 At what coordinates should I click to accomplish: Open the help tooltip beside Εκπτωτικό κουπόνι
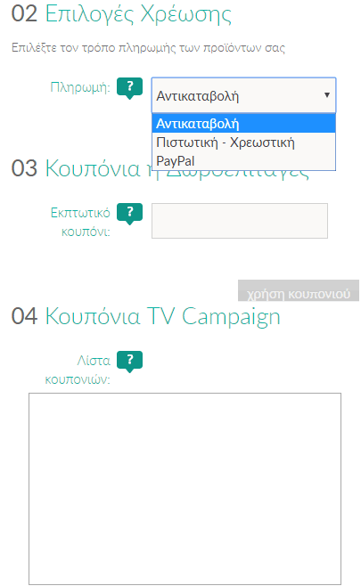pos(129,214)
